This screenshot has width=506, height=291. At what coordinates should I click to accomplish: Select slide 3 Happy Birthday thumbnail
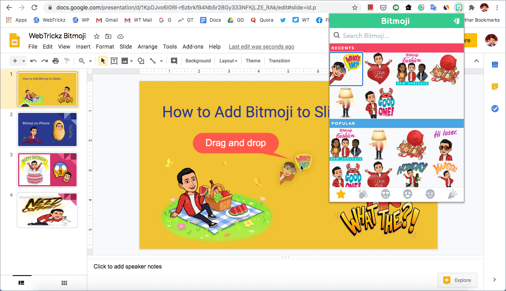point(47,170)
